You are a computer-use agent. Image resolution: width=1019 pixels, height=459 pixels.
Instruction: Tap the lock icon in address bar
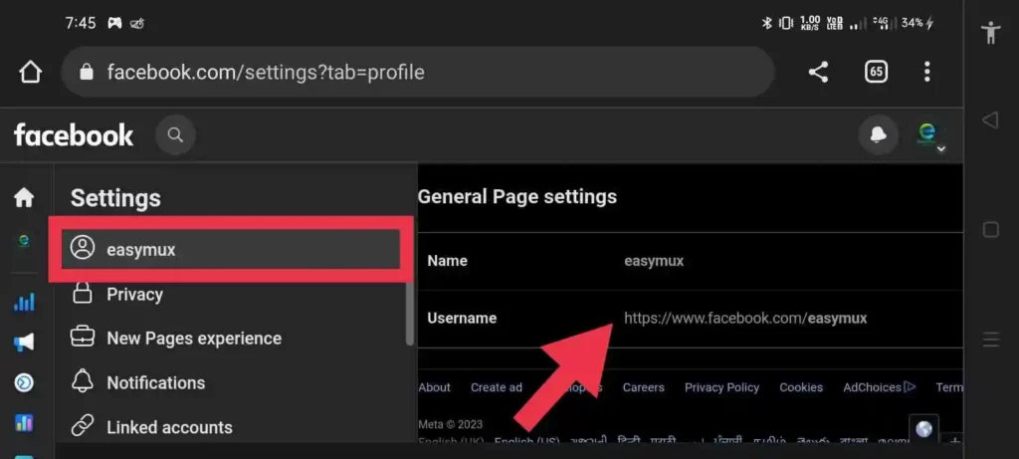[87, 72]
